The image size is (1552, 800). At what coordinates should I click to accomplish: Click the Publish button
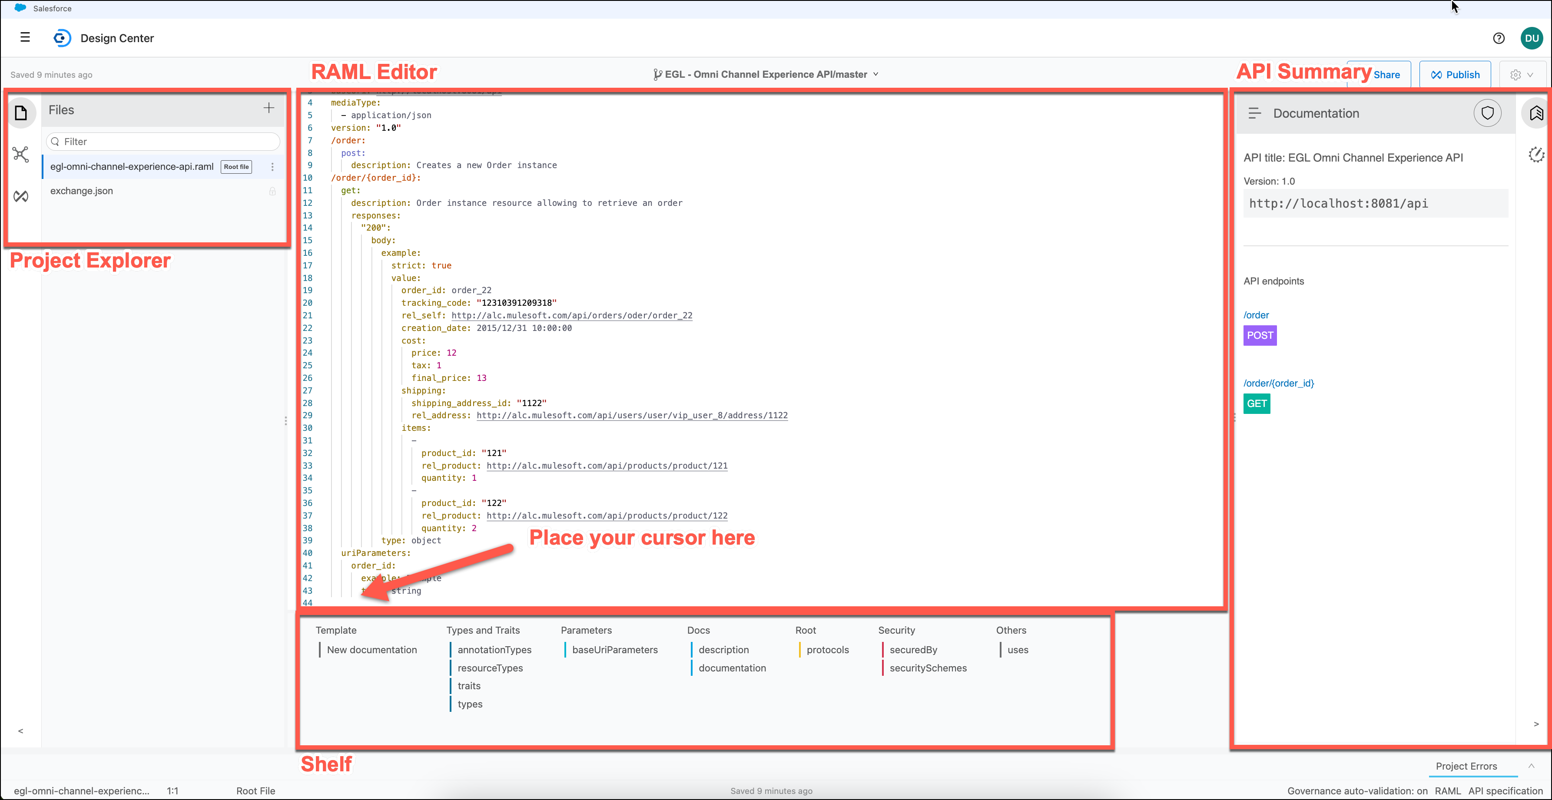pos(1455,75)
